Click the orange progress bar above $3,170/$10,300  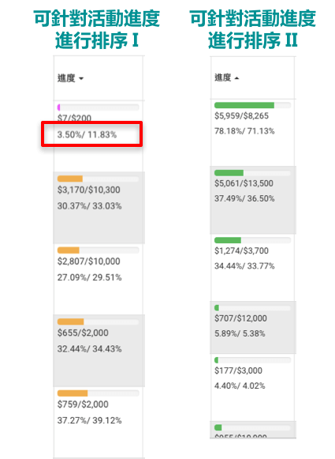point(98,179)
